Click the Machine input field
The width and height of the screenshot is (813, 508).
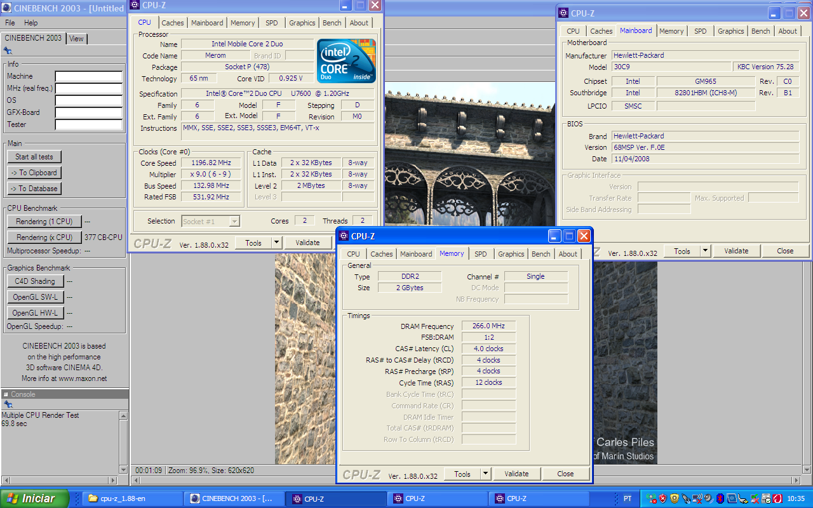(x=89, y=76)
